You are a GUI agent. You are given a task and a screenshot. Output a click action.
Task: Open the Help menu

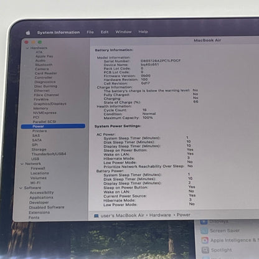click(143, 32)
